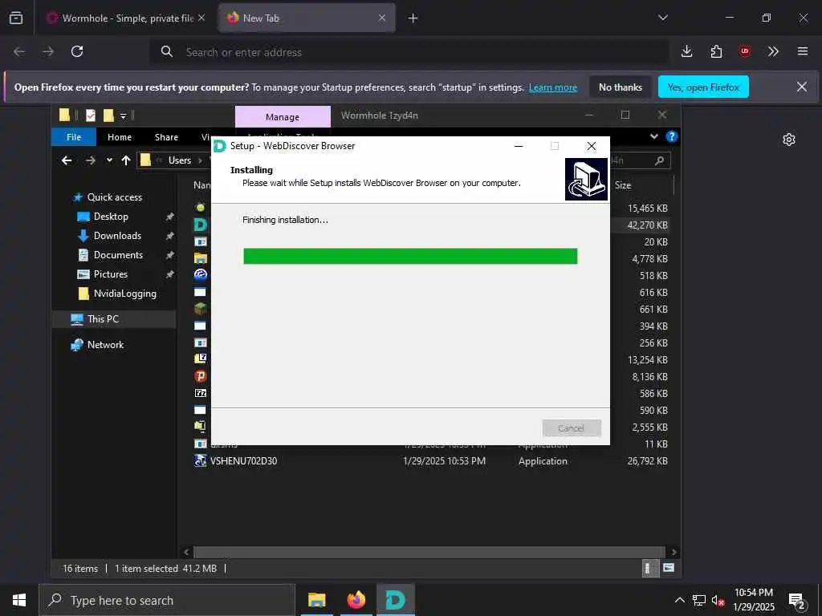The image size is (822, 616).
Task: Close the Wormhole tab
Action: click(x=201, y=18)
